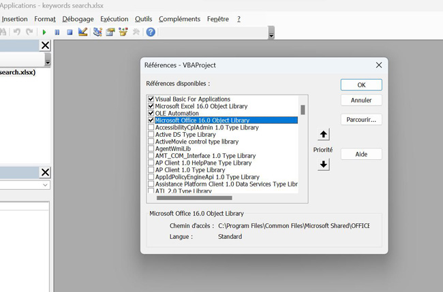Click the Pause (break) toolbar icon
The width and height of the screenshot is (443, 292).
tap(57, 32)
